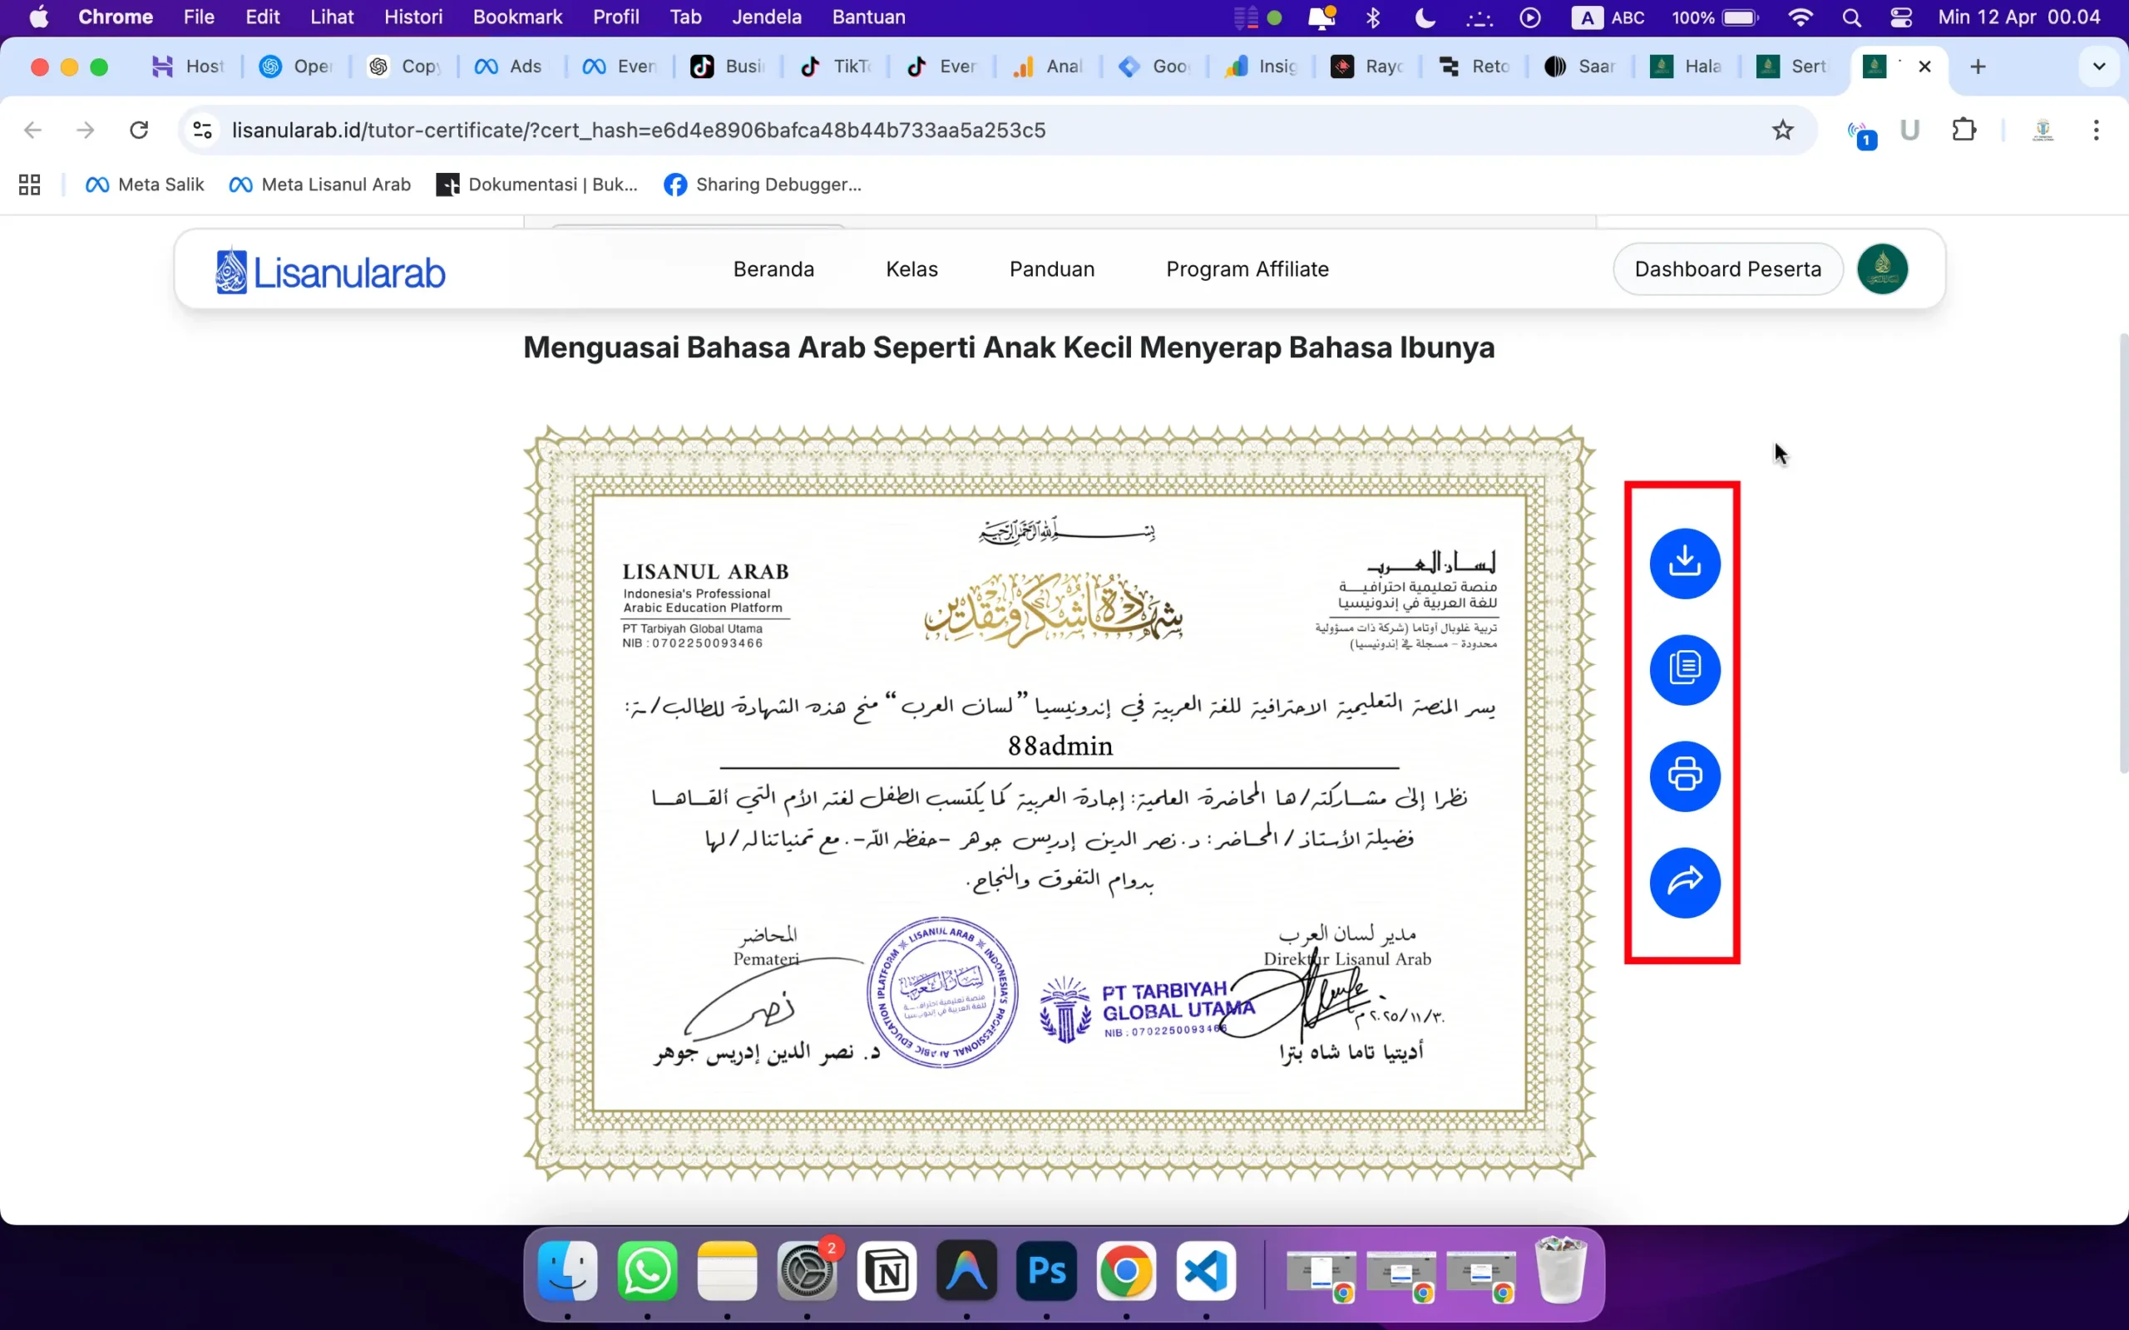
Task: Open the site information icon in address bar
Action: 202,131
